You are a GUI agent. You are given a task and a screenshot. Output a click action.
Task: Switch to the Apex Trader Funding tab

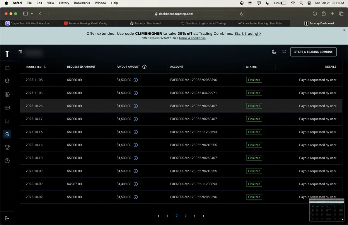click(261, 23)
